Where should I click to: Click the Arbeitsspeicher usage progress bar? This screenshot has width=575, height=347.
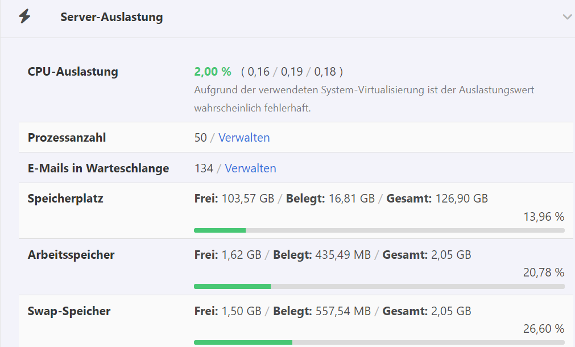(x=379, y=287)
